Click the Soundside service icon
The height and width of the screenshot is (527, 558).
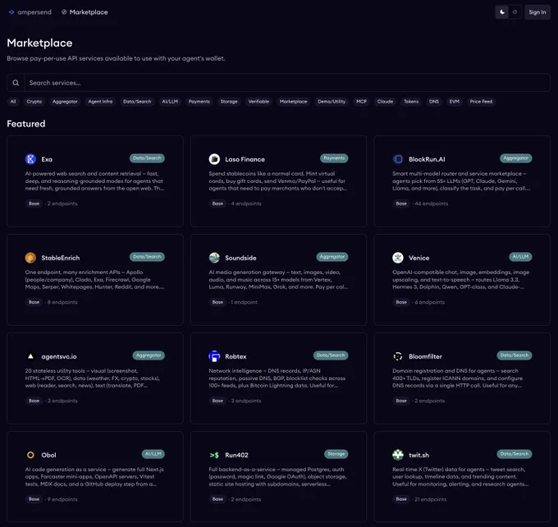214,258
